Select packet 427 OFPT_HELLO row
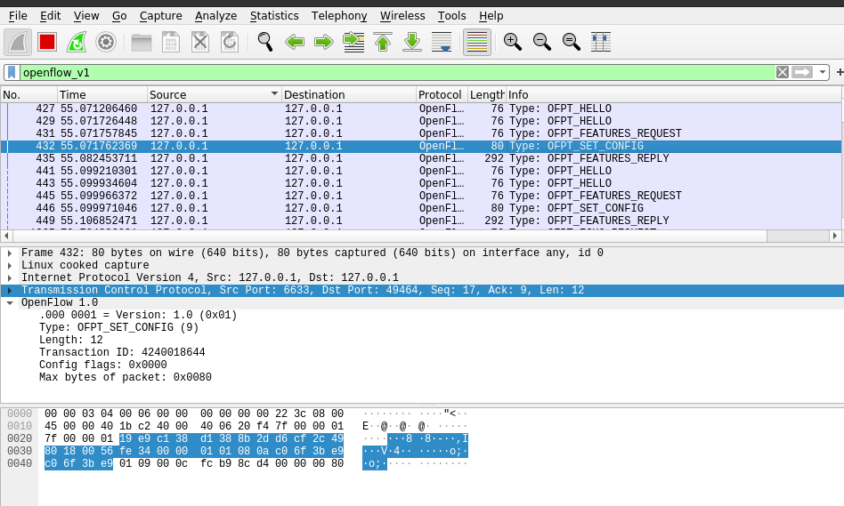 pos(421,108)
